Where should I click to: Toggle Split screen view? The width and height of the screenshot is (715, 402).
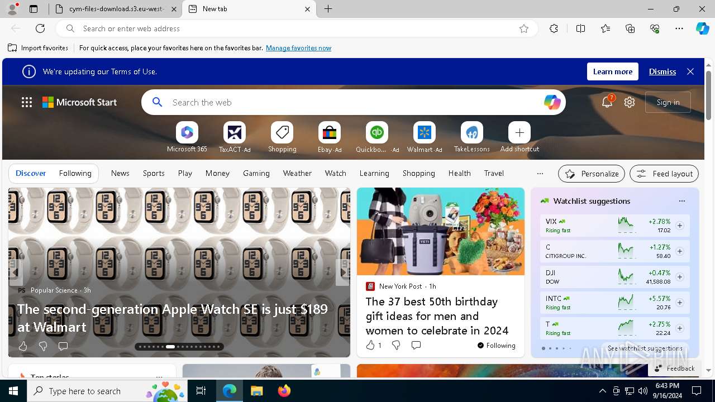(580, 28)
